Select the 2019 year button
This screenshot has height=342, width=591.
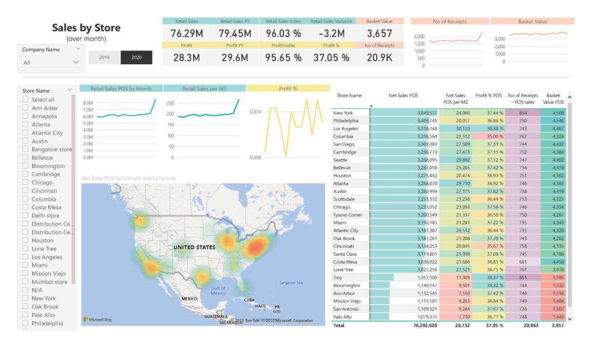tap(105, 58)
